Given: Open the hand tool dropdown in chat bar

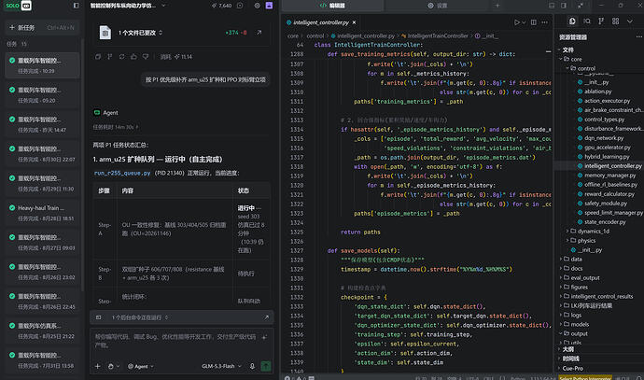Looking at the screenshot, I should [113, 366].
